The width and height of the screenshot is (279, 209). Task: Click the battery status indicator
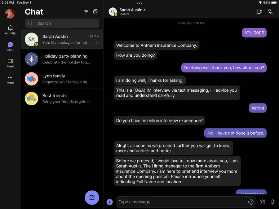[274, 2]
